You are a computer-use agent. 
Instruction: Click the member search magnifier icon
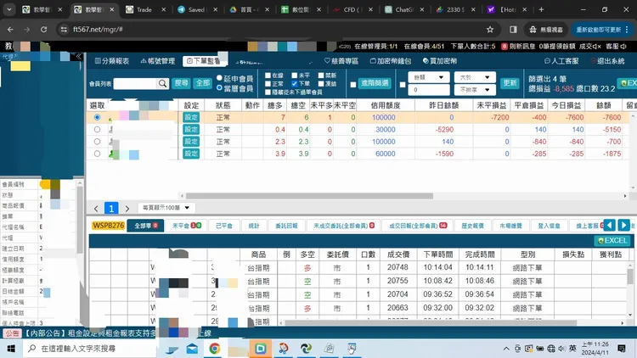(x=162, y=84)
